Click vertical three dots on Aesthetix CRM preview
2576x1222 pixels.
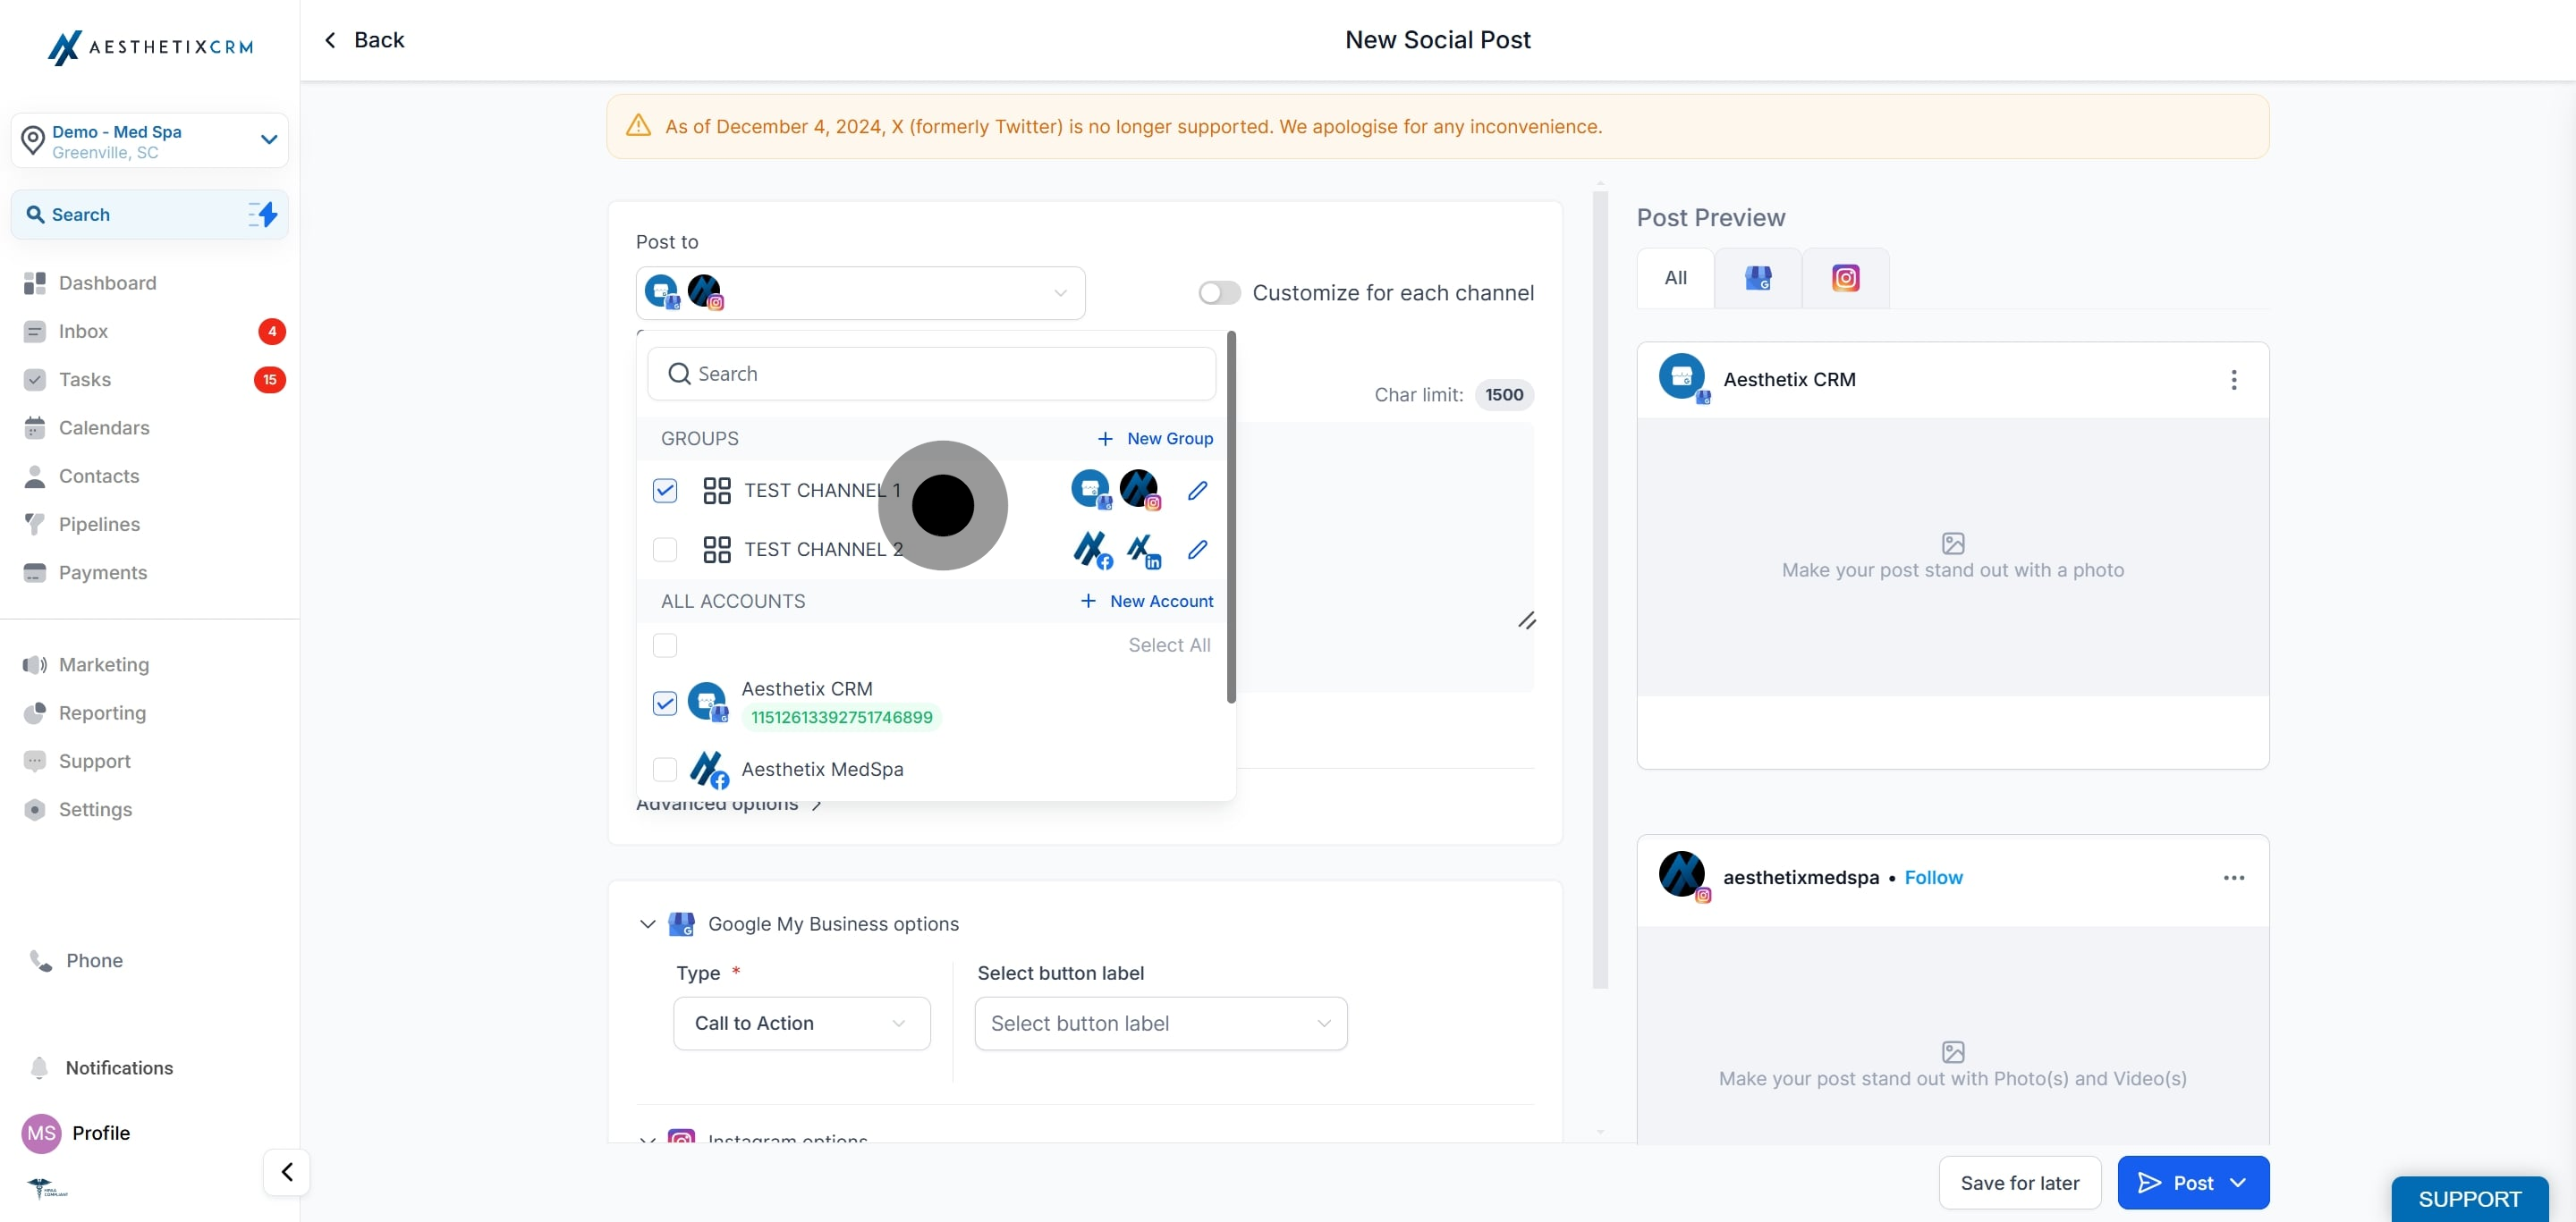[x=2233, y=380]
